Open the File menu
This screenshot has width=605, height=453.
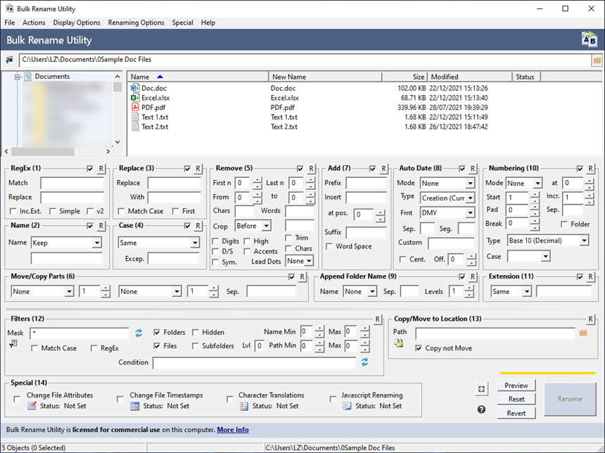[10, 23]
